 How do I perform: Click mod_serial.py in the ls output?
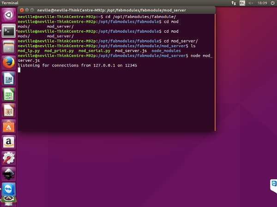tap(94, 51)
